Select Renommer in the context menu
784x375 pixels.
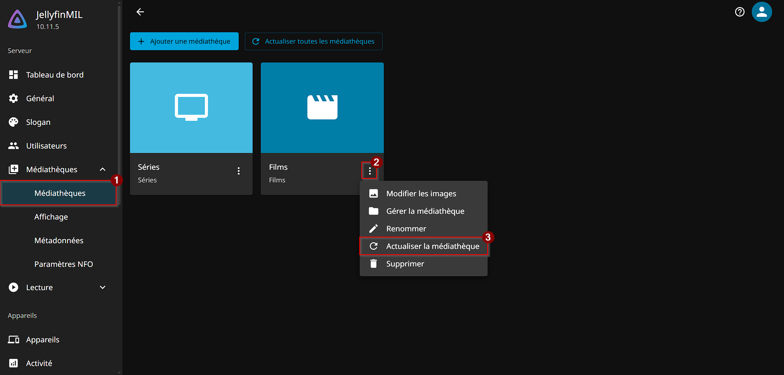click(x=406, y=229)
